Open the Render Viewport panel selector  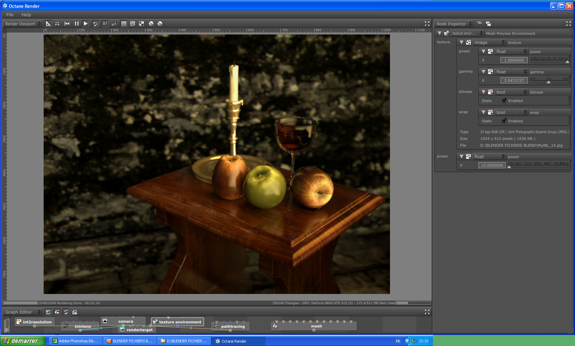(x=23, y=24)
